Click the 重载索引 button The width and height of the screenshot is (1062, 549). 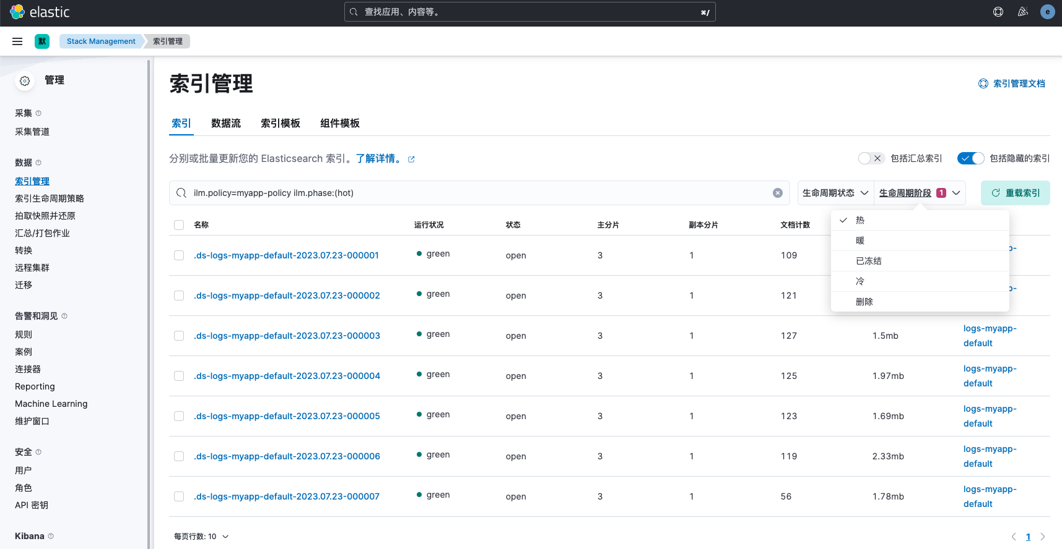coord(1016,193)
